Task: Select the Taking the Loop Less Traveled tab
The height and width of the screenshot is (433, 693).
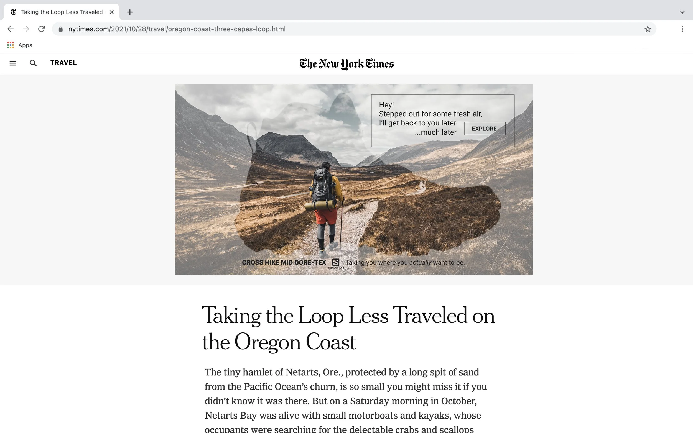Action: click(x=62, y=12)
